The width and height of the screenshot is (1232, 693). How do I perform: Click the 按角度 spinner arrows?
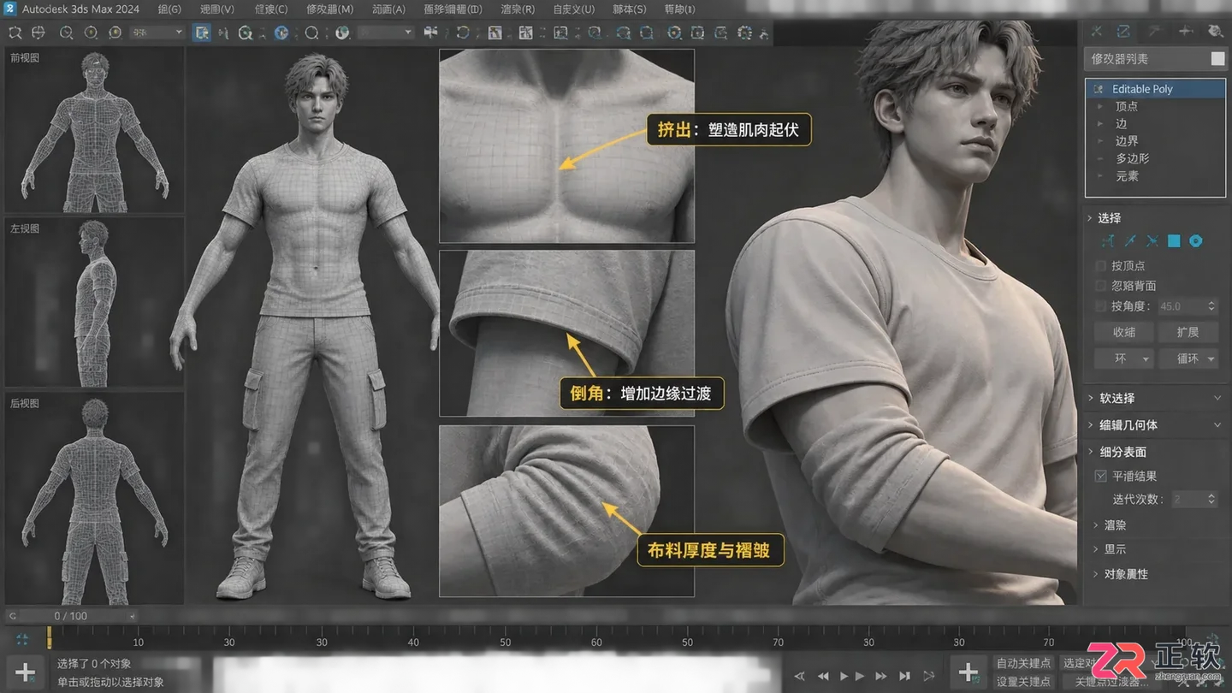1211,306
